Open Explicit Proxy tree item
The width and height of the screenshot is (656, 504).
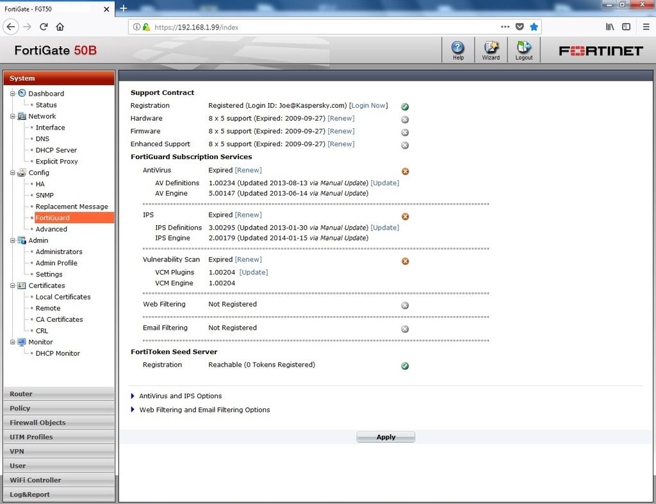point(56,161)
